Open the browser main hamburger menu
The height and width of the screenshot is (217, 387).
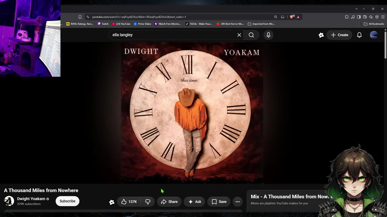pos(383,17)
